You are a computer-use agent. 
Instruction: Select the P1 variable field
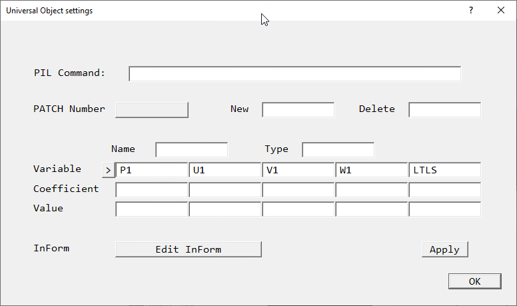click(x=152, y=170)
